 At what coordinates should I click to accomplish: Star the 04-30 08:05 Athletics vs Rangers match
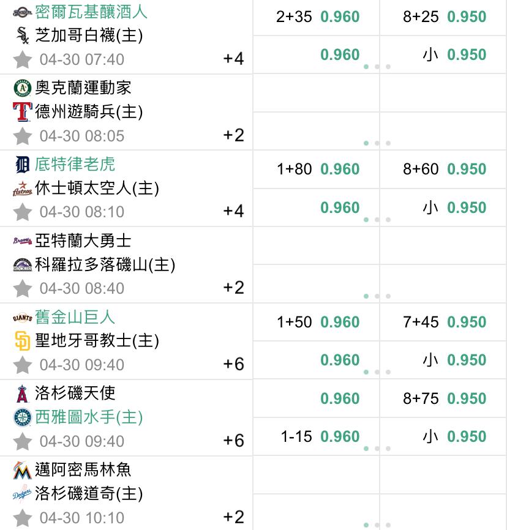[x=23, y=136]
